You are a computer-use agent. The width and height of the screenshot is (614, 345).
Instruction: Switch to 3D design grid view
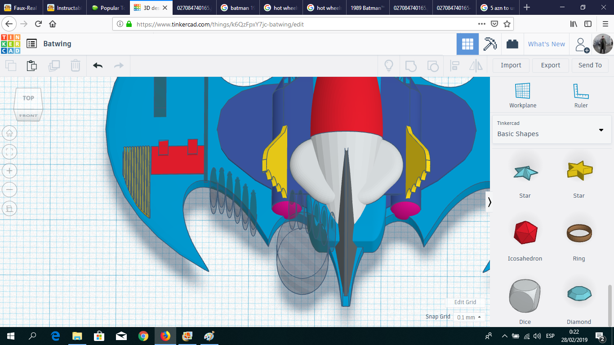point(467,44)
